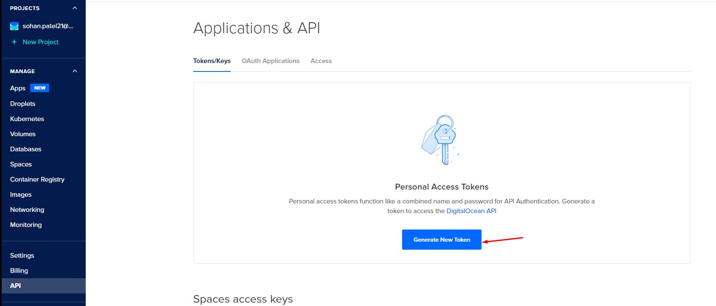Screen dimensions: 716x306
Task: Open account Settings in the sidebar
Action: (22, 256)
